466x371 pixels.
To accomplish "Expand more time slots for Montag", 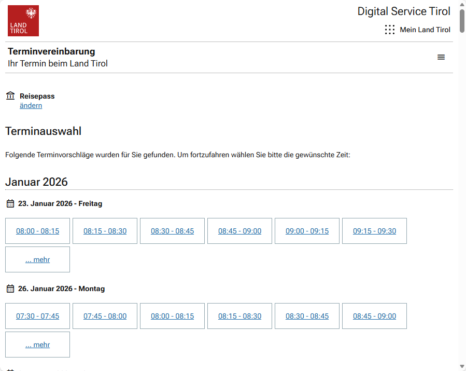I will pyautogui.click(x=37, y=345).
